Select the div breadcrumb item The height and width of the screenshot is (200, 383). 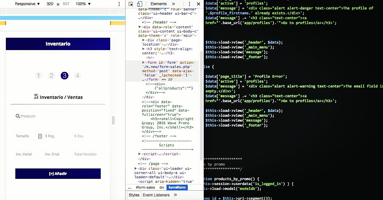point(162,187)
